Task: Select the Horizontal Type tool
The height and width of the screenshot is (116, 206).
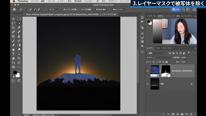Action: pyautogui.click(x=13, y=54)
